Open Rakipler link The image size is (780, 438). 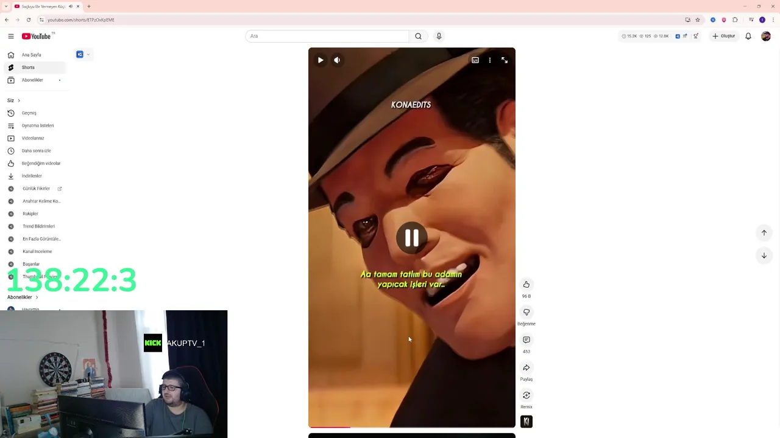[34, 214]
